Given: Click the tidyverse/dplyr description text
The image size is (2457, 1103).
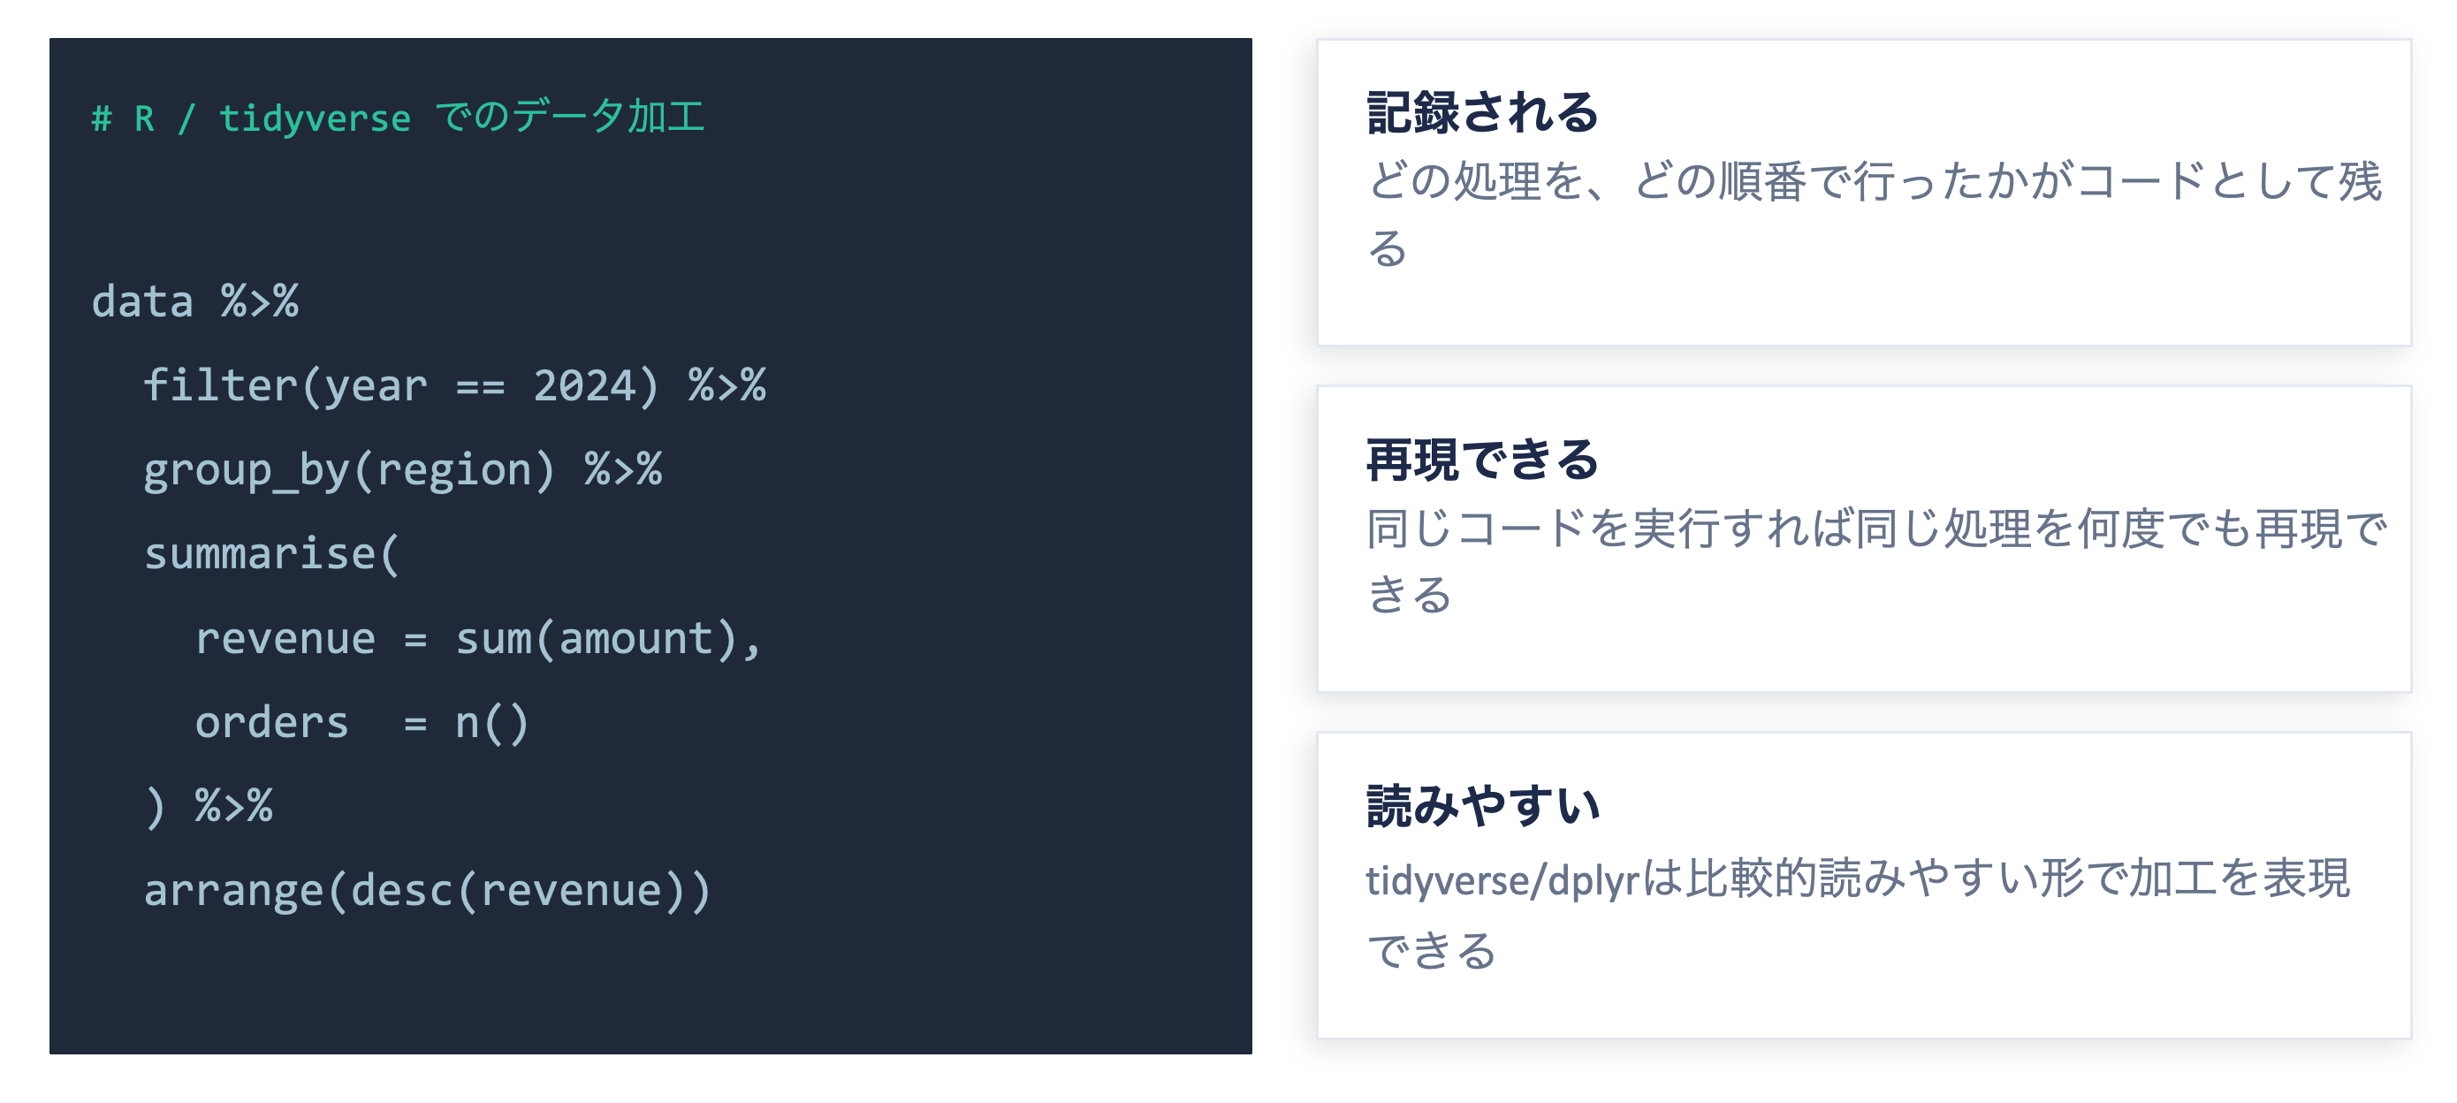Looking at the screenshot, I should pyautogui.click(x=1858, y=913).
